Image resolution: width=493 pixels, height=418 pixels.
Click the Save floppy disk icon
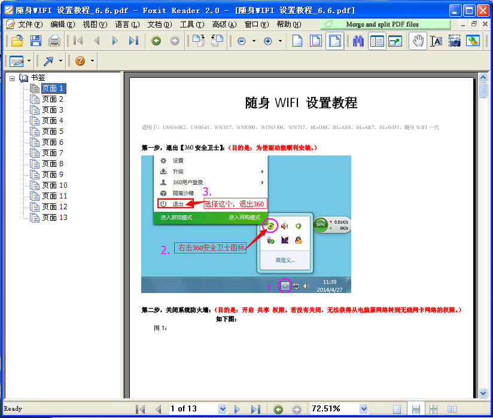36,41
